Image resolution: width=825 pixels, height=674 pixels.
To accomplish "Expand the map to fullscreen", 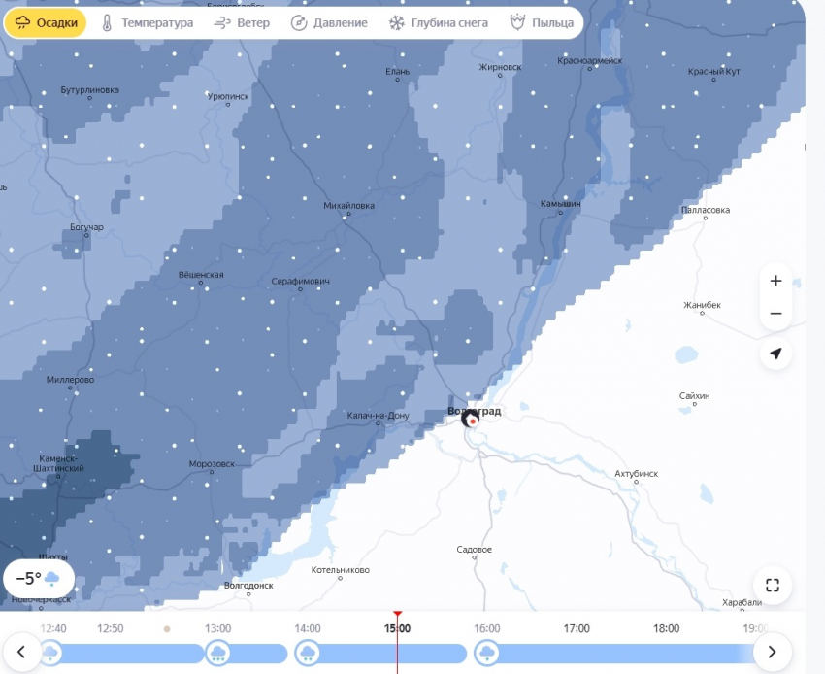I will [x=773, y=585].
